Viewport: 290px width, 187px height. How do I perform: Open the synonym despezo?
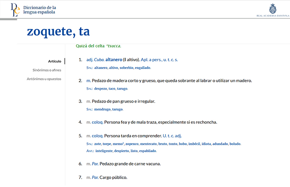coord(100,89)
